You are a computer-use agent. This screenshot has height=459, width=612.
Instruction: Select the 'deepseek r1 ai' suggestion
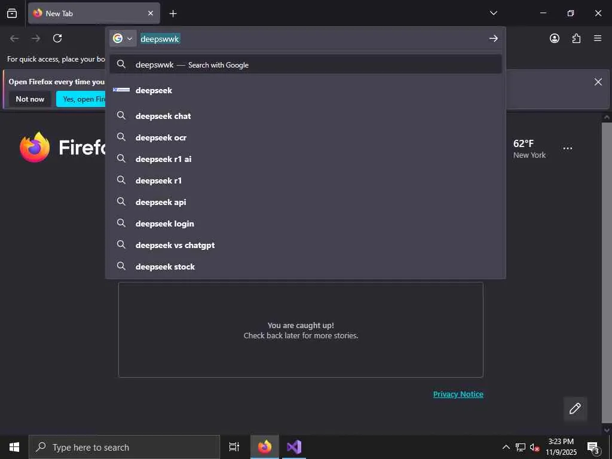(x=305, y=159)
